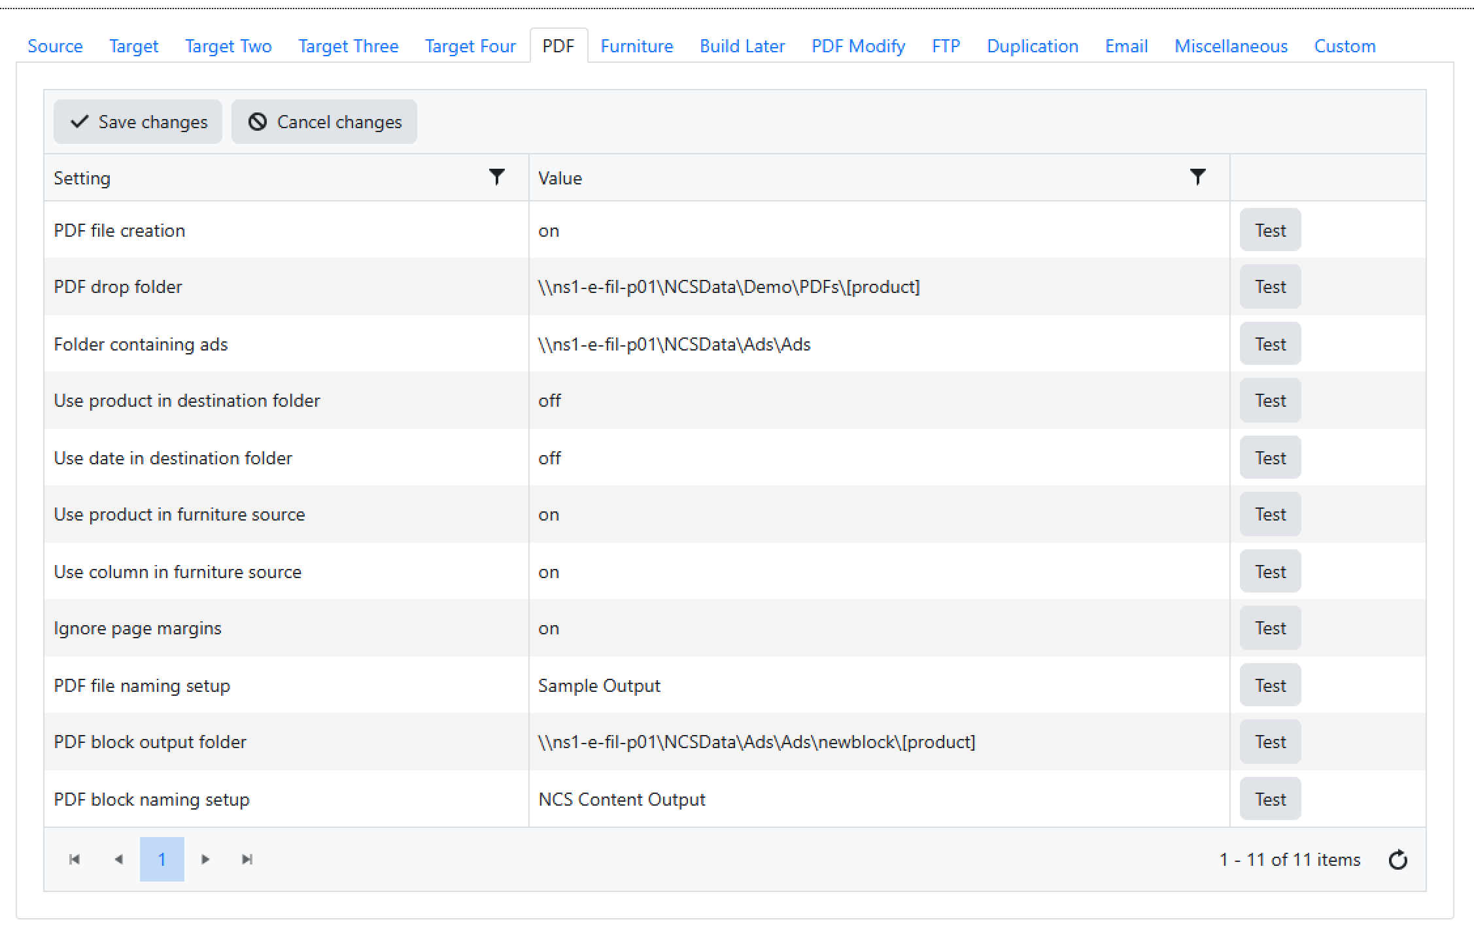
Task: Switch to the Furniture tab
Action: (x=636, y=46)
